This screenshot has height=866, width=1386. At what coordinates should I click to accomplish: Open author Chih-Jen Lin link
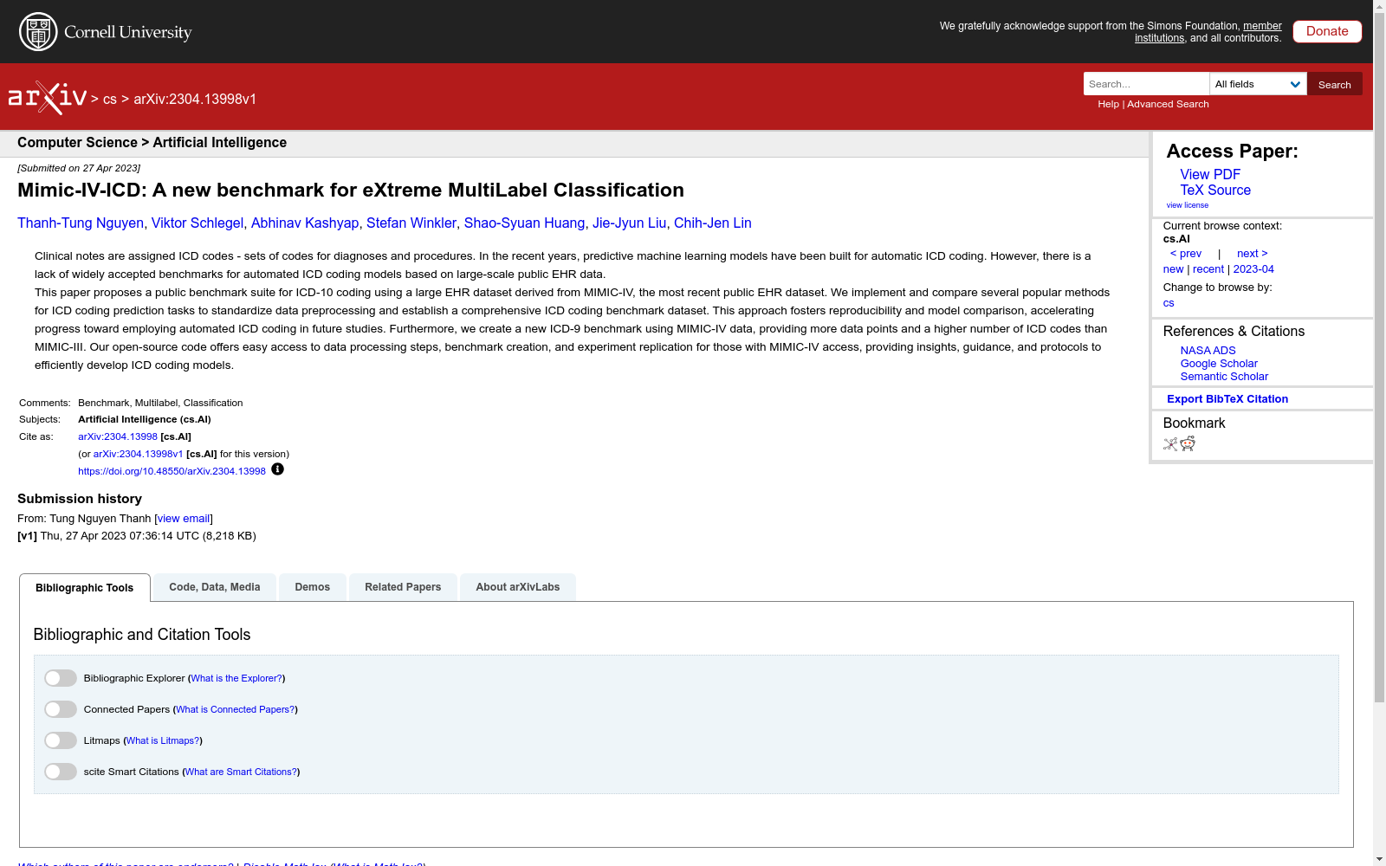click(x=713, y=223)
